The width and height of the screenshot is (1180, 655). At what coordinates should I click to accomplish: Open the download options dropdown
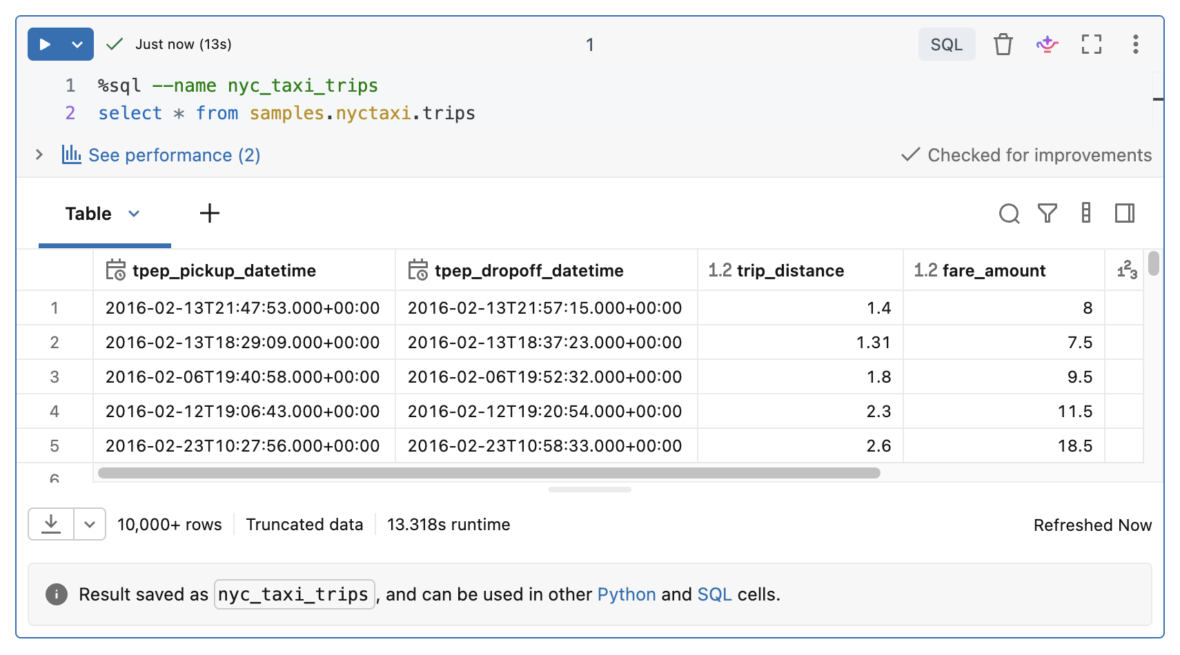coord(90,524)
